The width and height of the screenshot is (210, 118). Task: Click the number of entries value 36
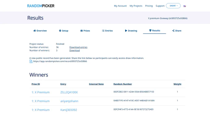pos(57,47)
